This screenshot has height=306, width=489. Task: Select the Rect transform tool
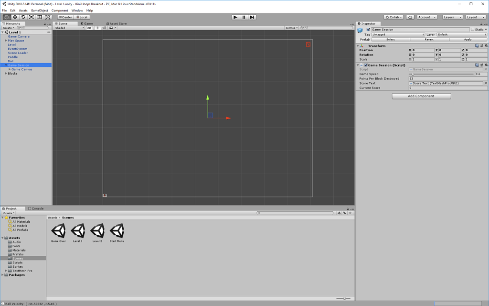coord(40,17)
